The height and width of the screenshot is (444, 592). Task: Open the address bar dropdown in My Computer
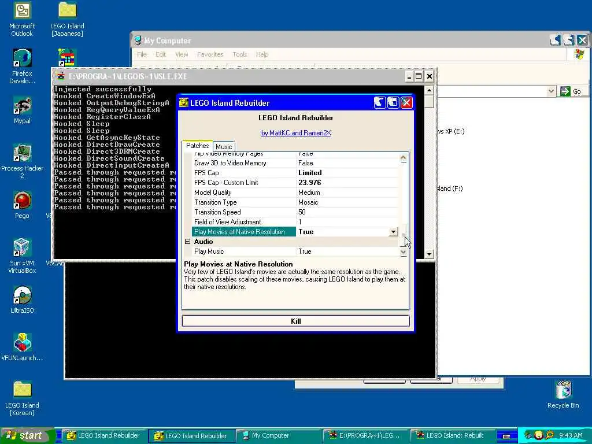click(x=551, y=91)
